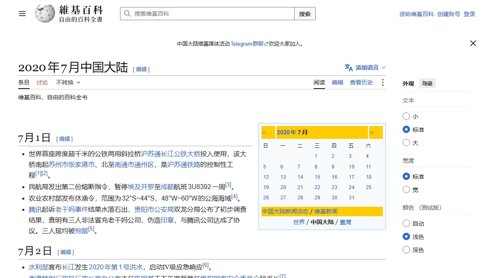Select 深色 dark color mode
495x278 pixels.
406,250
